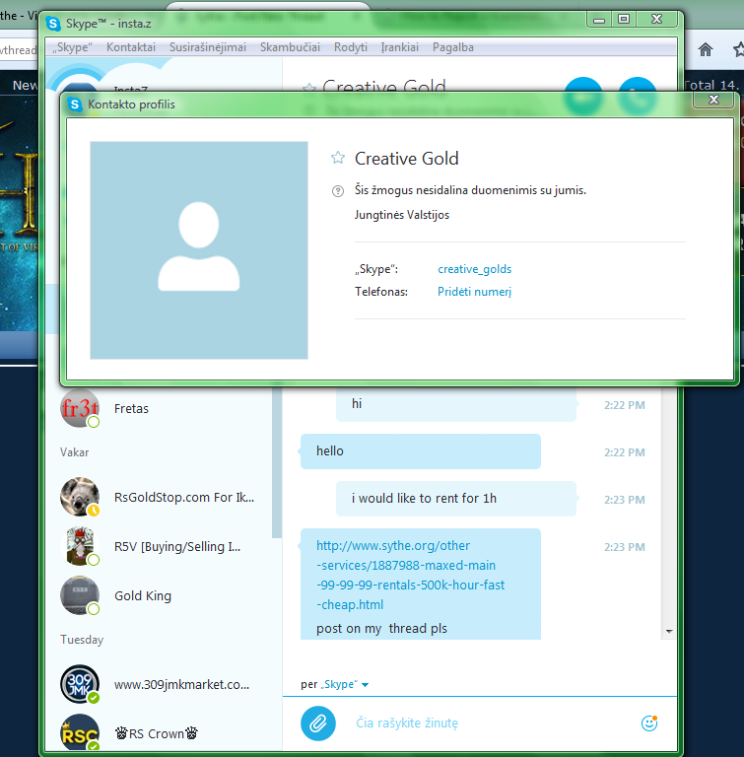
Task: Open Fretas conversation avatar
Action: pos(80,408)
